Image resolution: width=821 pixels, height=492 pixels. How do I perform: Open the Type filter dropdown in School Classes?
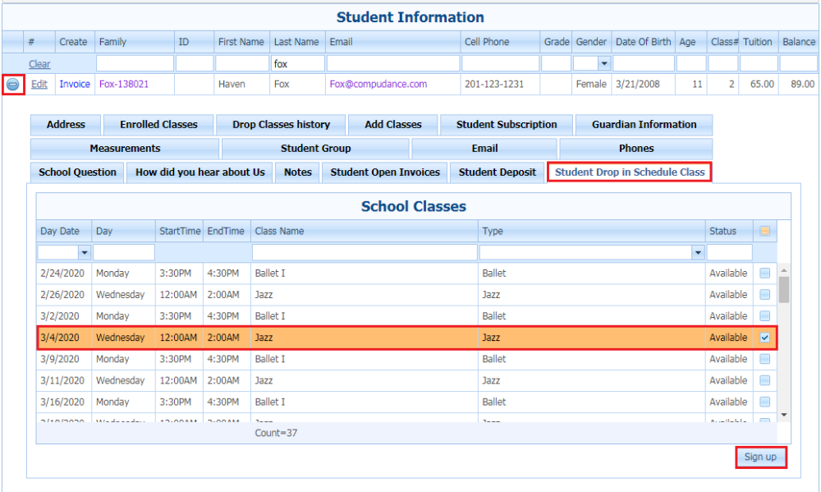[698, 252]
